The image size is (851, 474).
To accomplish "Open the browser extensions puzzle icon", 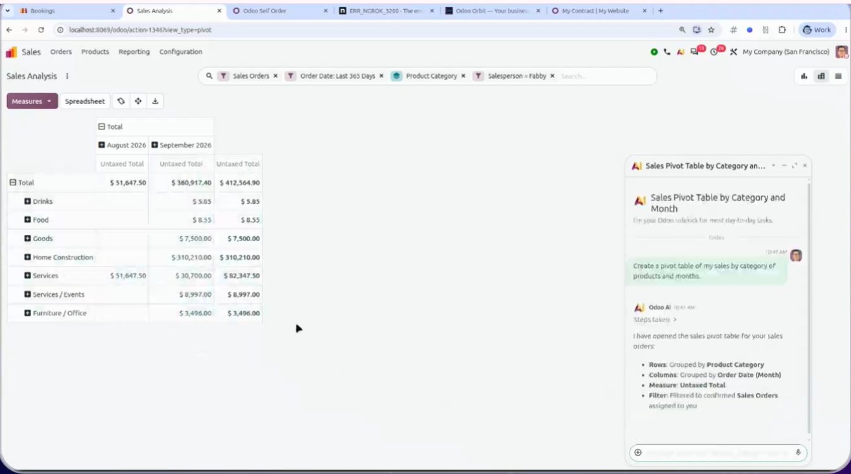I will [x=781, y=30].
